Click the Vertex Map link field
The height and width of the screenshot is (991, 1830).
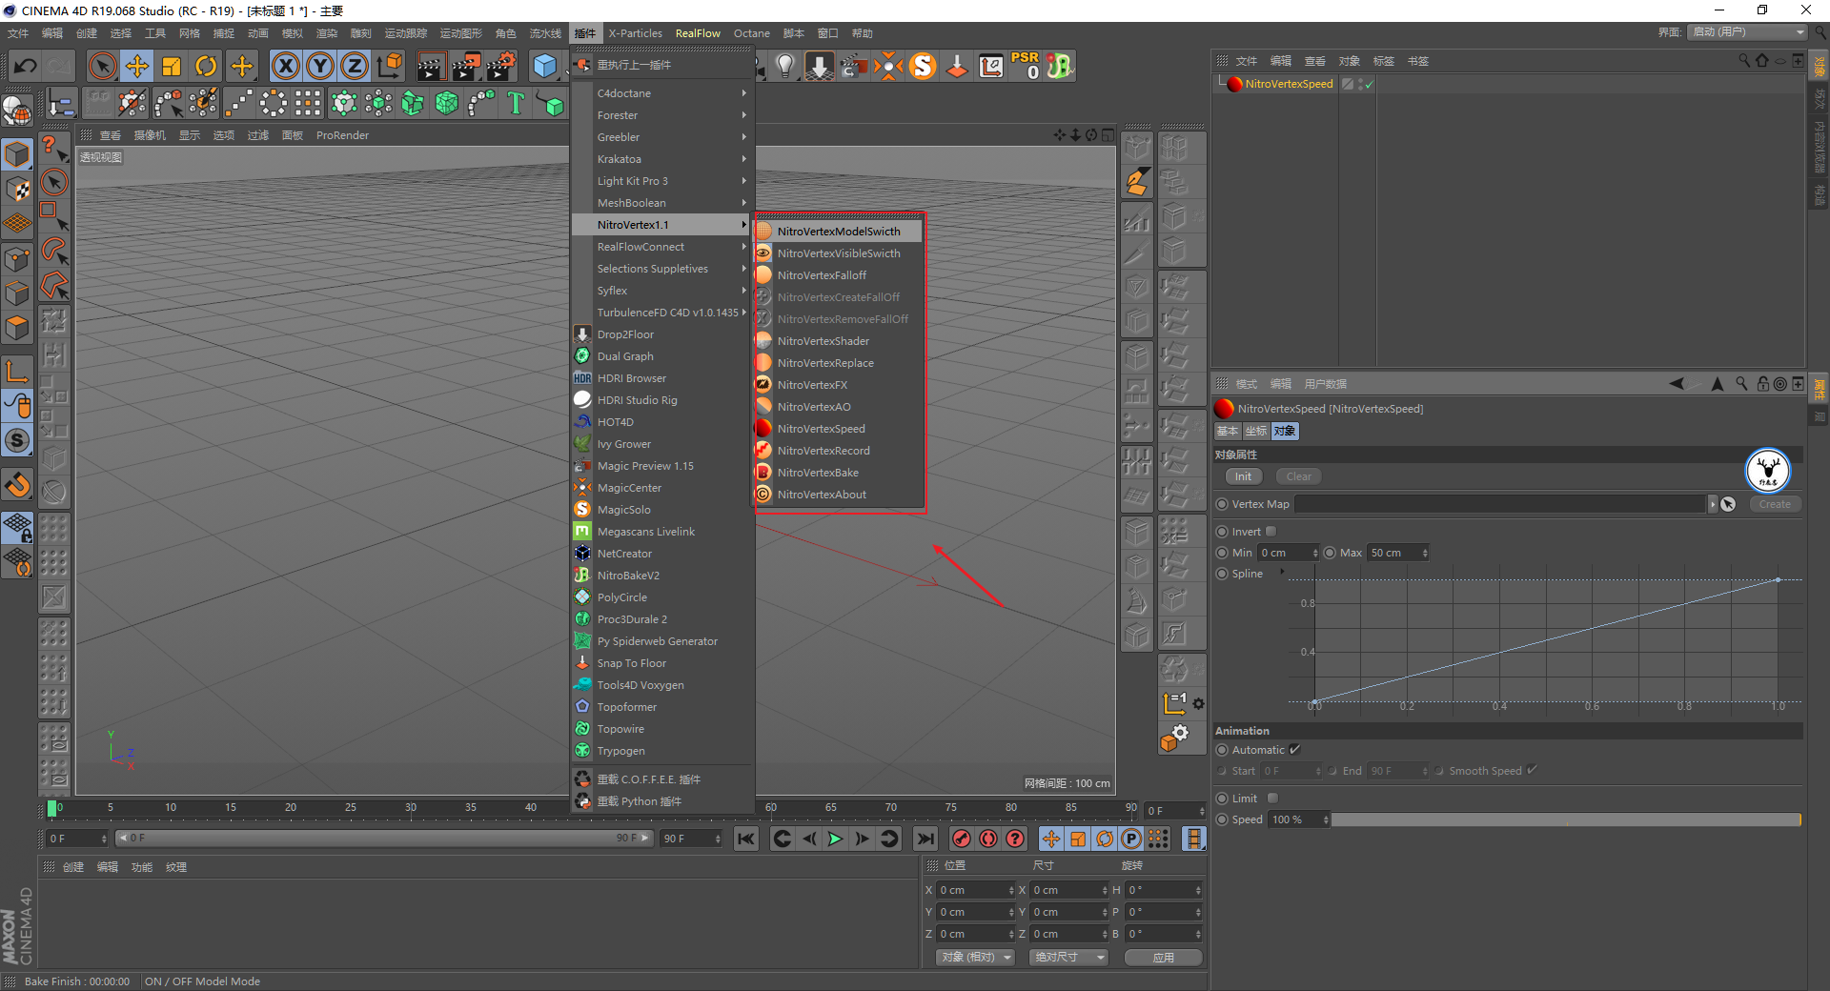(1500, 504)
